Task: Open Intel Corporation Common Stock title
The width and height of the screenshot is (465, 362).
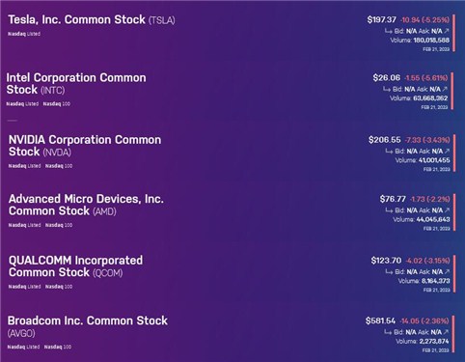Action: (x=76, y=84)
